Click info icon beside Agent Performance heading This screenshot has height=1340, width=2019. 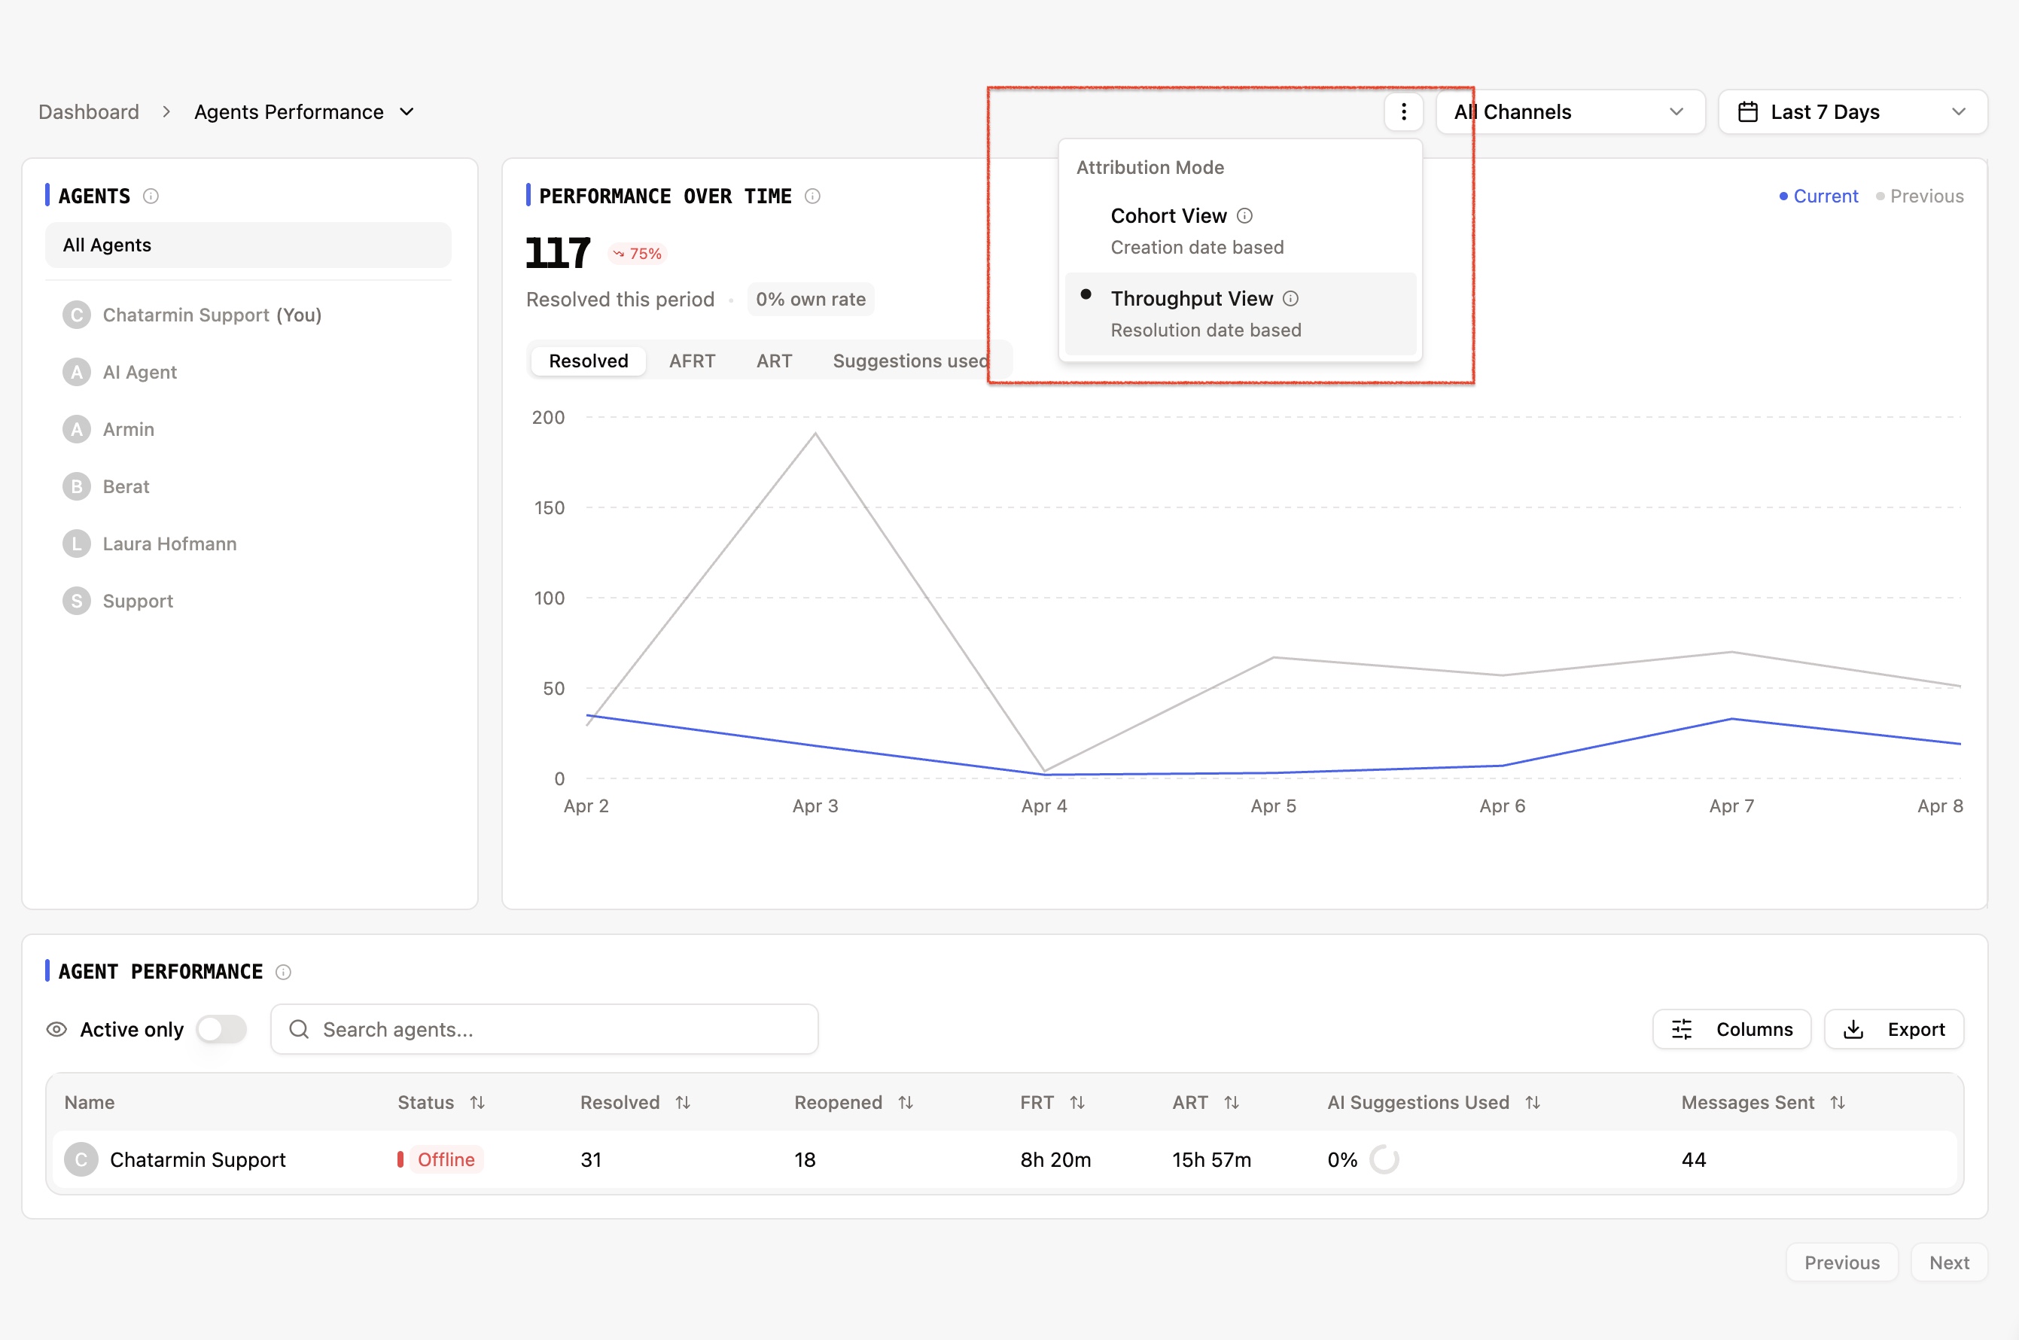click(284, 973)
